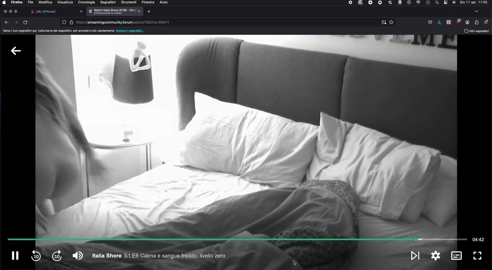The width and height of the screenshot is (492, 270).
Task: Focus the URL address bar
Action: coord(227,22)
